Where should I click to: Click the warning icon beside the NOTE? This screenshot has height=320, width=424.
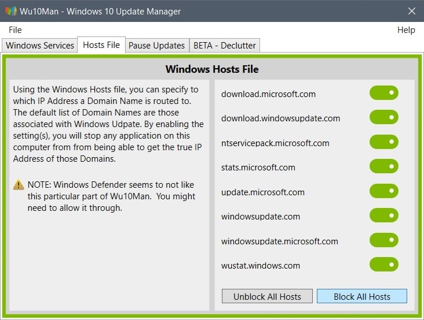pyautogui.click(x=19, y=185)
